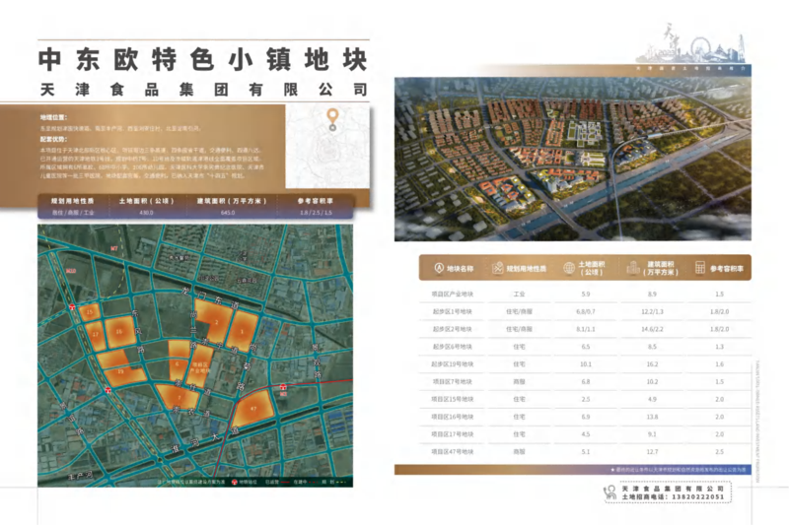Click the metro station icon next to parcel 15
This screenshot has width=789, height=525.
coord(73,307)
